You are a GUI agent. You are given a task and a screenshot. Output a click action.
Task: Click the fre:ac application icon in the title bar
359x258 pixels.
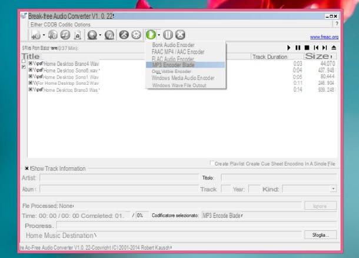pos(24,16)
